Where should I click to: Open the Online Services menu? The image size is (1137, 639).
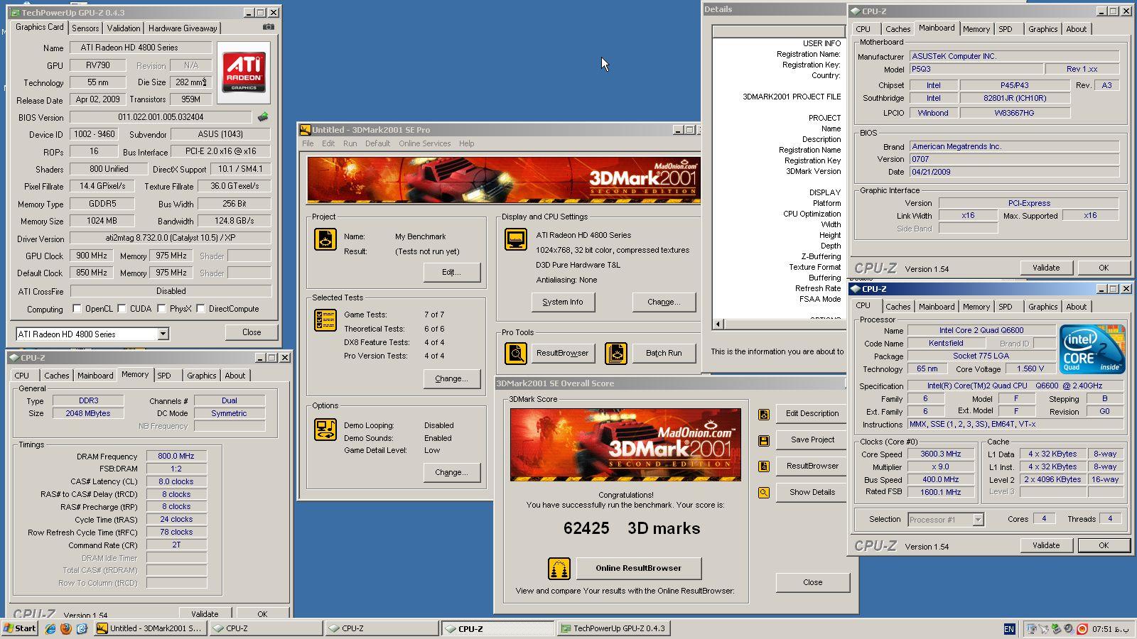[x=424, y=143]
